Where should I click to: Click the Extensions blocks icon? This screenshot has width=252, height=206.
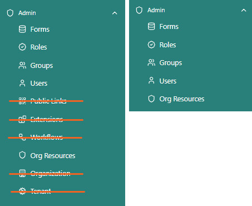click(22, 119)
